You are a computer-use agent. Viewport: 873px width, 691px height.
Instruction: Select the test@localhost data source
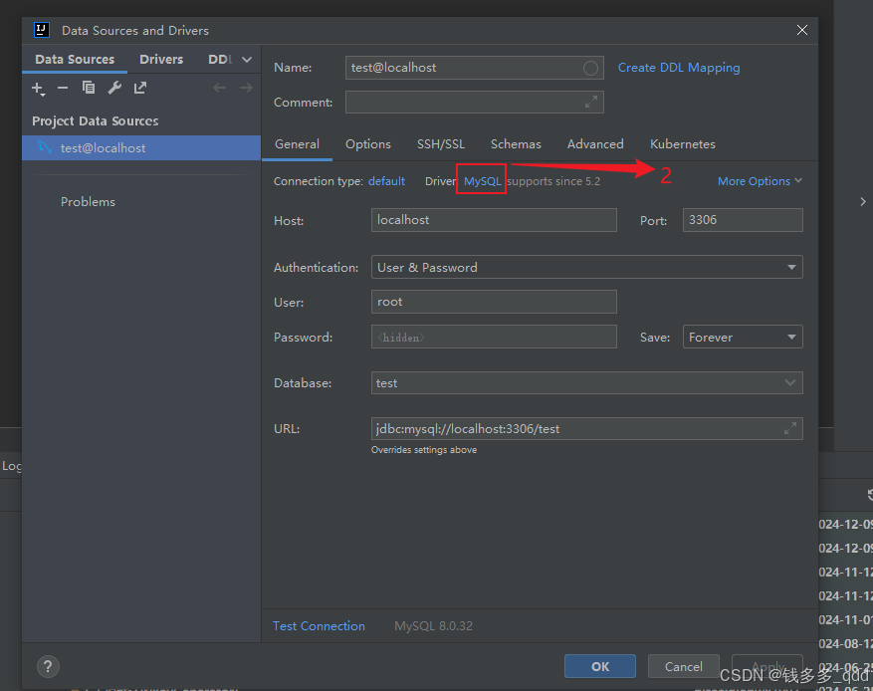pyautogui.click(x=141, y=148)
